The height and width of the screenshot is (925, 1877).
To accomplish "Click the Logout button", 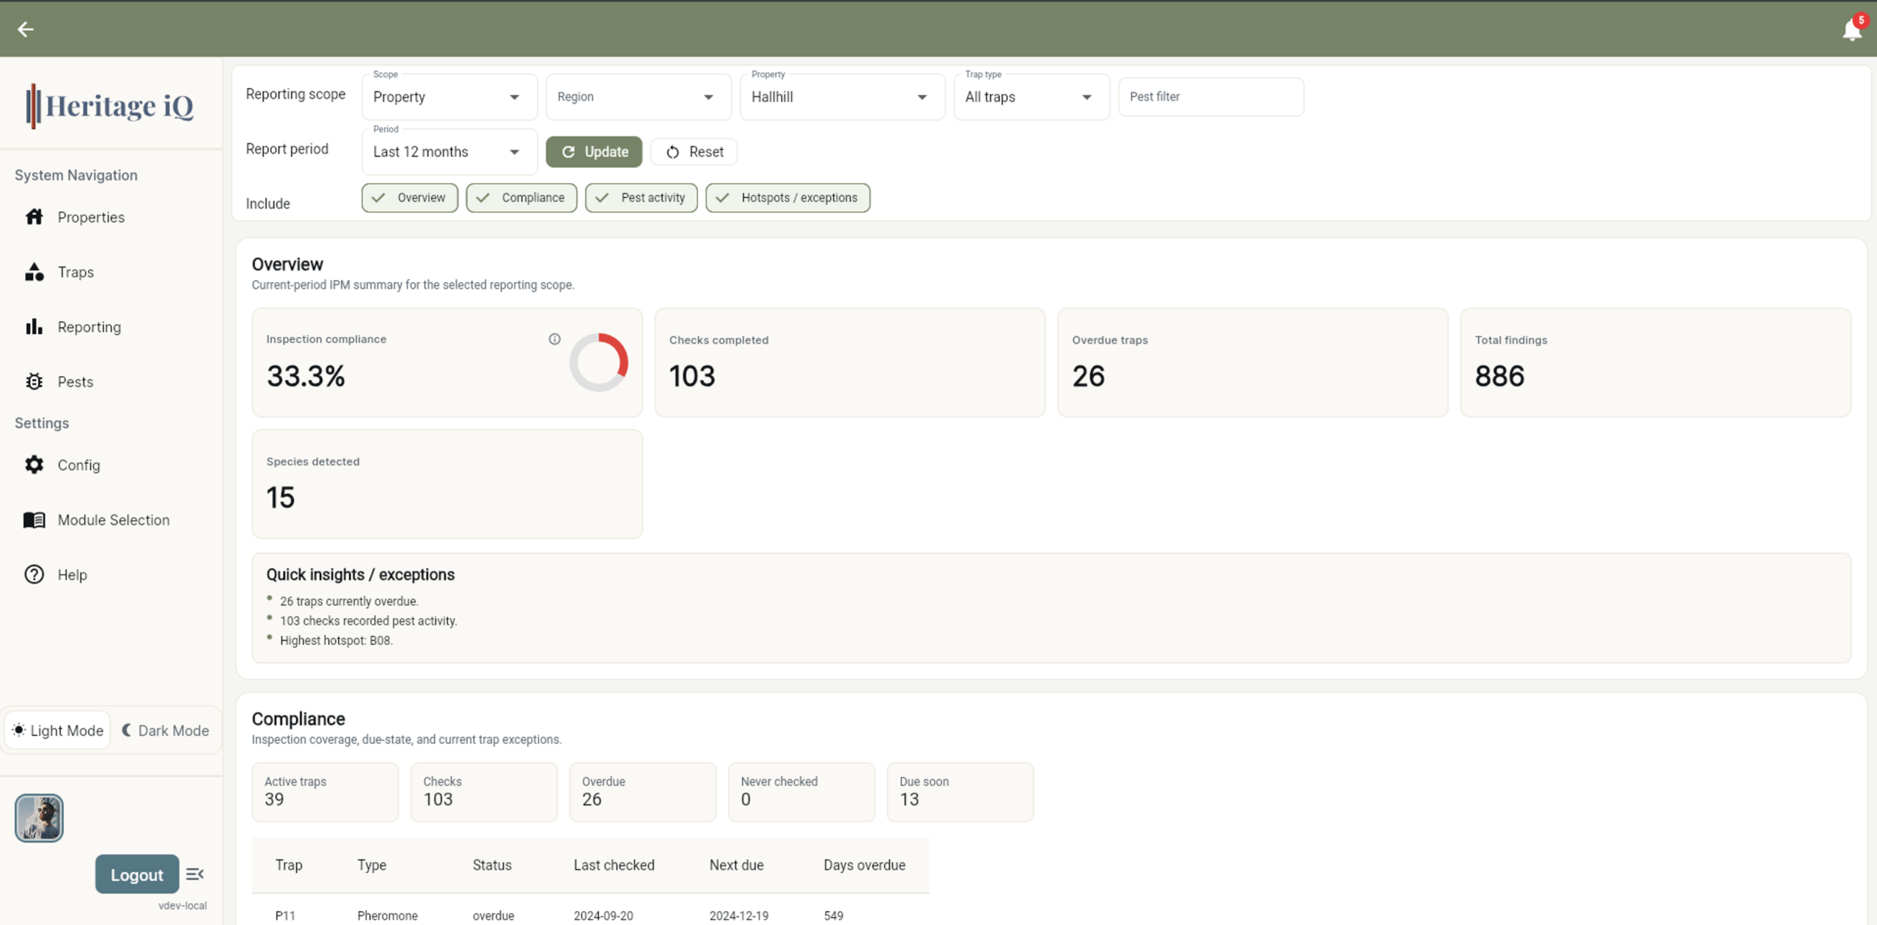I will tap(137, 874).
